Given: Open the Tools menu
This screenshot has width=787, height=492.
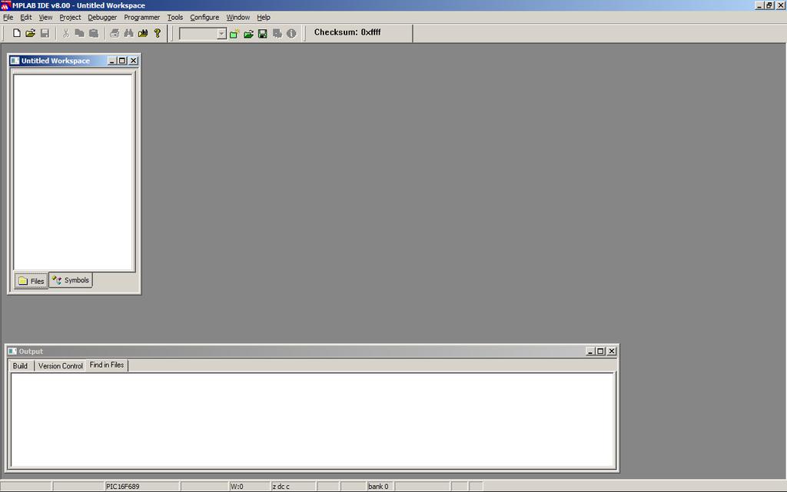Looking at the screenshot, I should point(175,17).
